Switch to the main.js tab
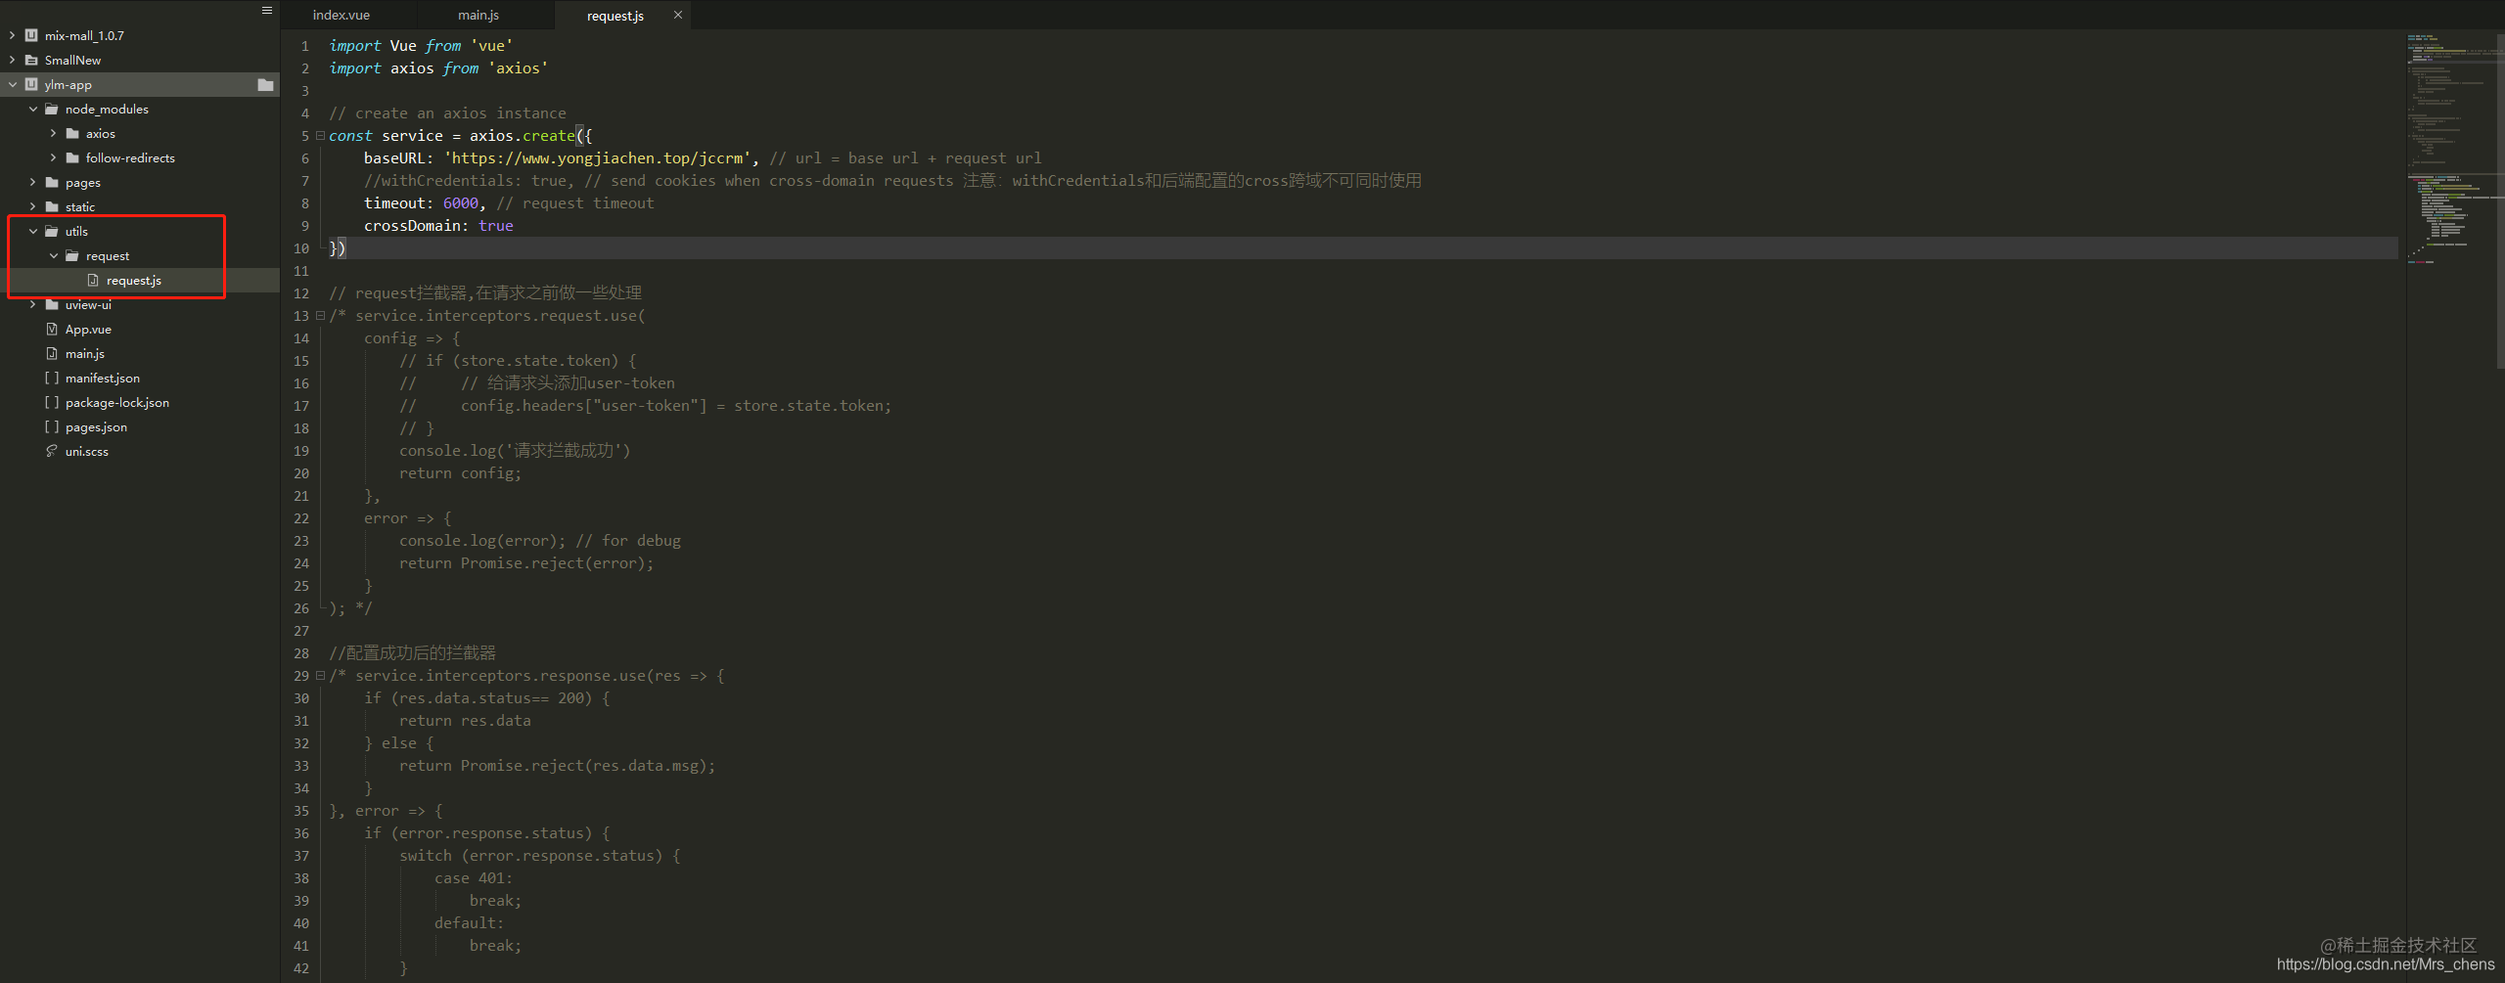Image resolution: width=2505 pixels, height=983 pixels. 478,15
